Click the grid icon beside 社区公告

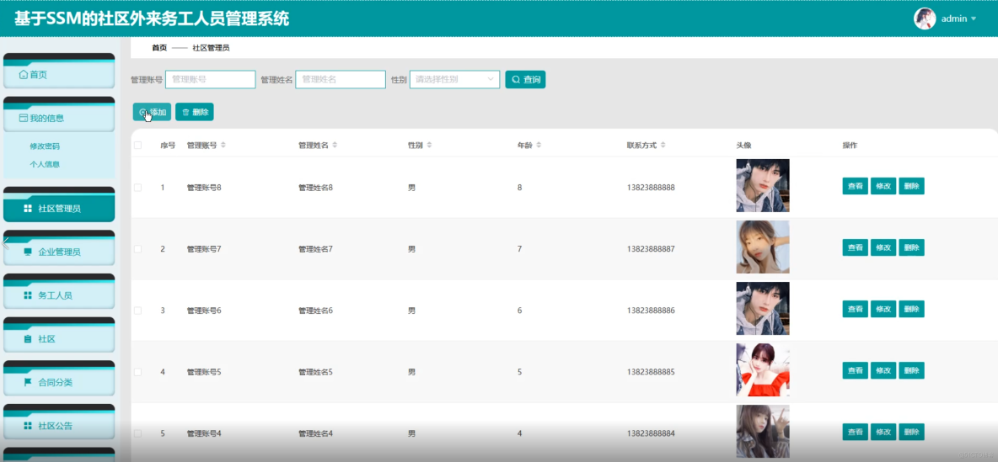pos(27,426)
